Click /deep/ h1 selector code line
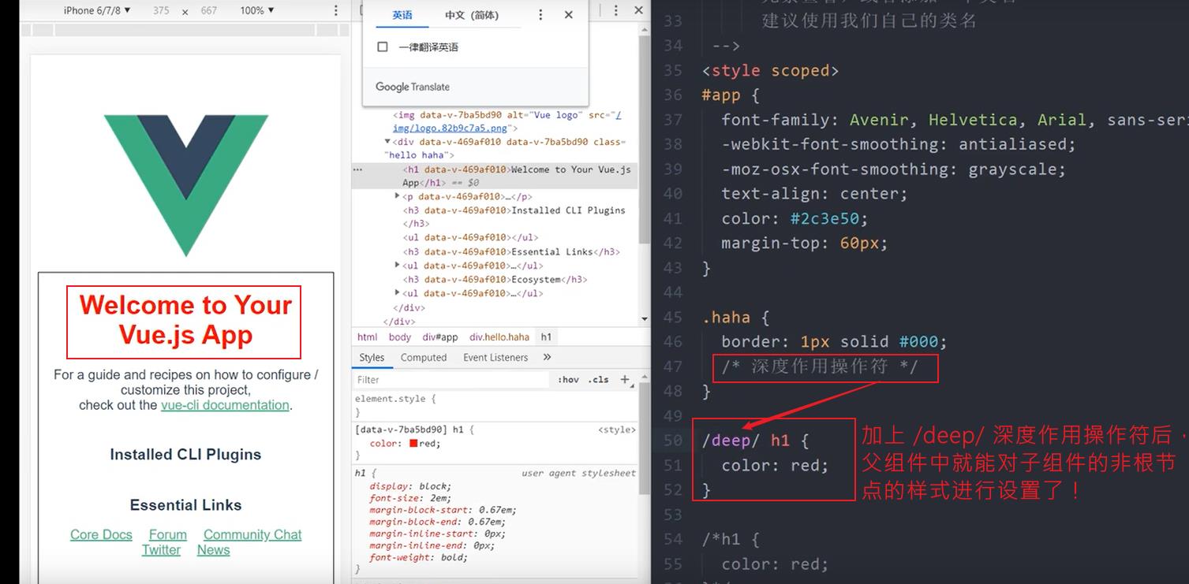1189x584 pixels. (756, 441)
